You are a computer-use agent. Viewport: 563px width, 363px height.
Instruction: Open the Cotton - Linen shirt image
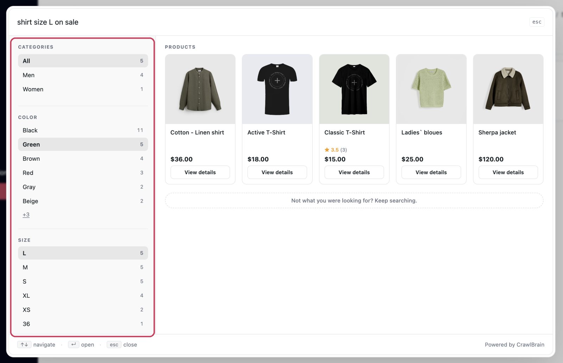tap(200, 89)
